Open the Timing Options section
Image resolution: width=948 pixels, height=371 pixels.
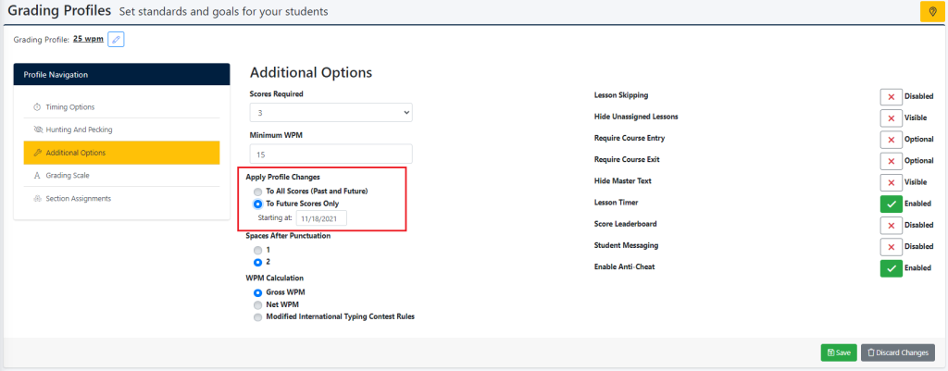click(x=70, y=107)
